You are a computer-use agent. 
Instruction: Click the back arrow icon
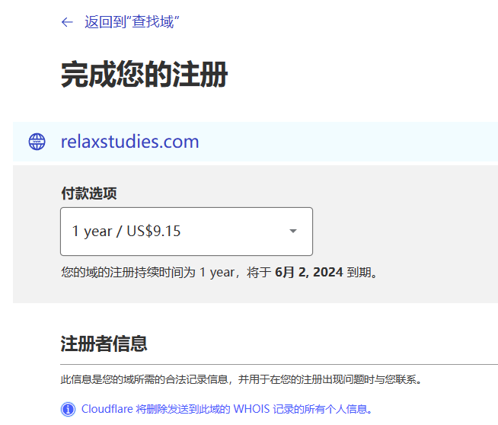[67, 22]
